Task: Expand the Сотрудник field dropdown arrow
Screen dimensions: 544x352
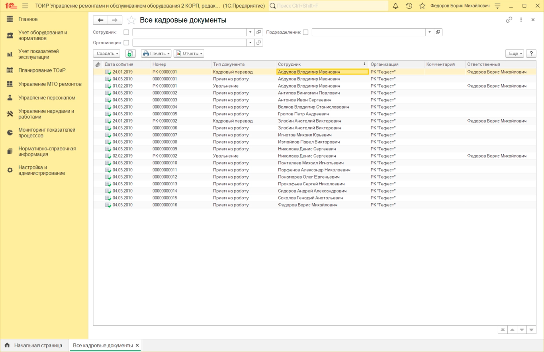Action: point(250,32)
